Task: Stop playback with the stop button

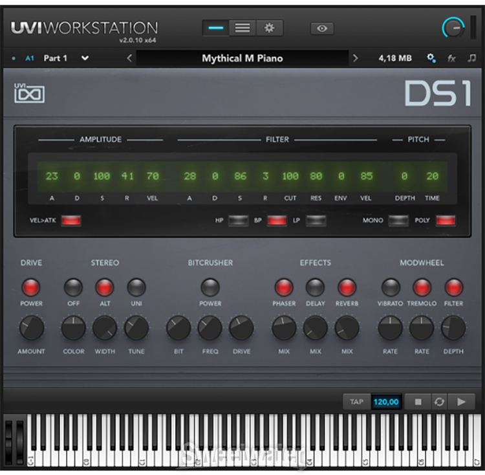Action: [x=418, y=402]
